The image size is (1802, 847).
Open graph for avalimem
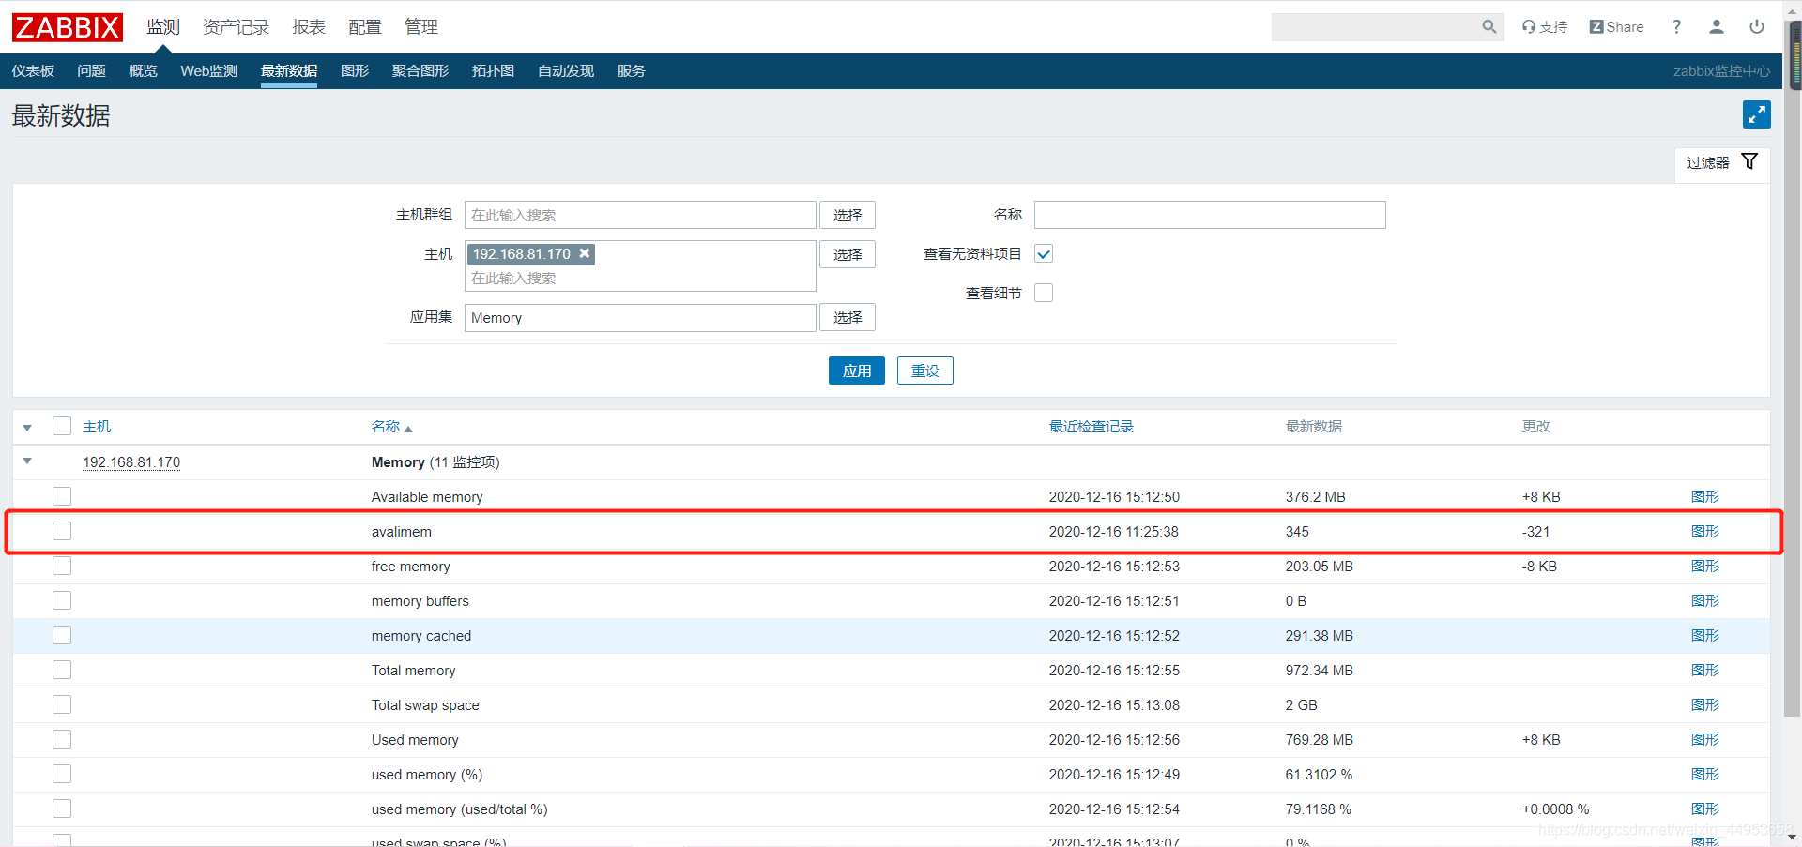click(1705, 531)
